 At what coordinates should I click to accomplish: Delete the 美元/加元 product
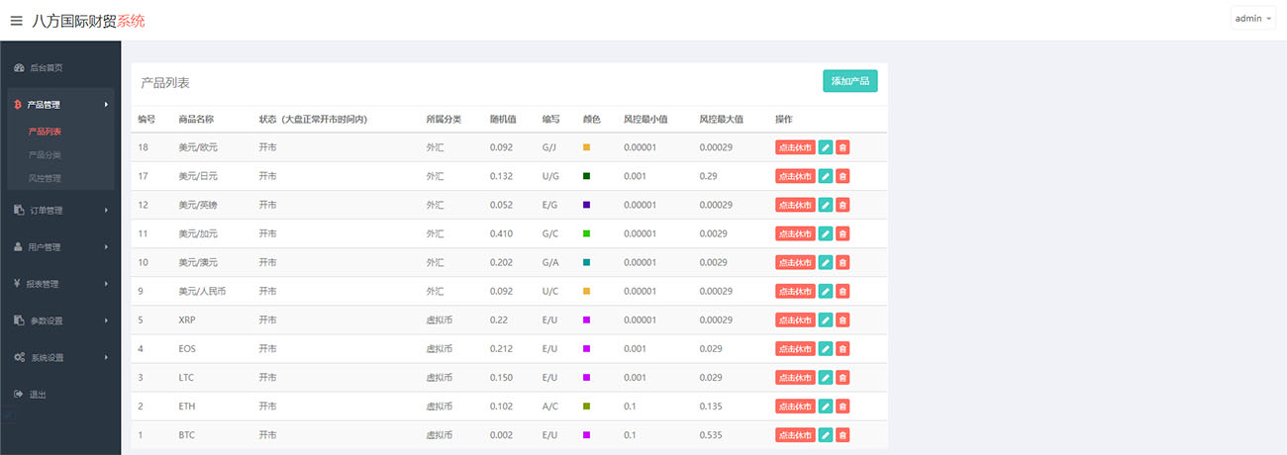pos(842,233)
